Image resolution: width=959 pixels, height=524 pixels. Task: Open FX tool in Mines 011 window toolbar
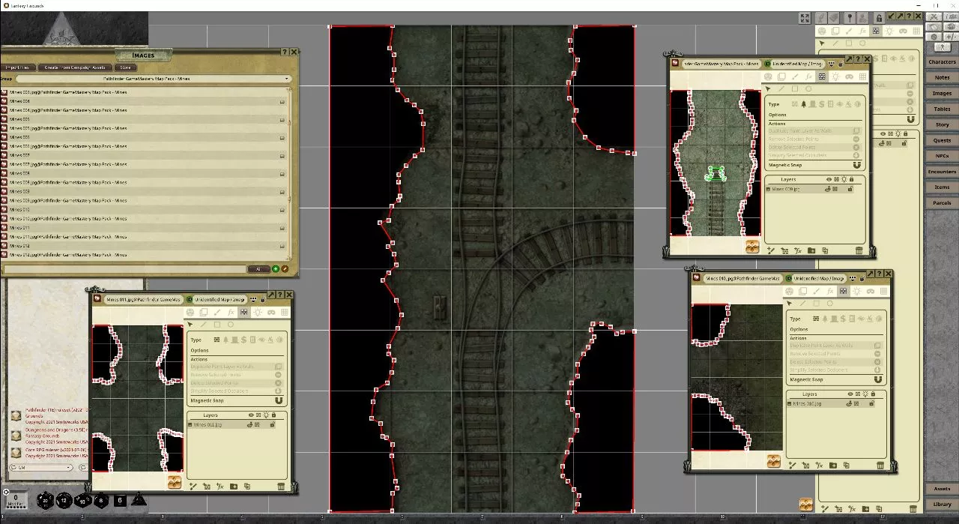tap(231, 312)
